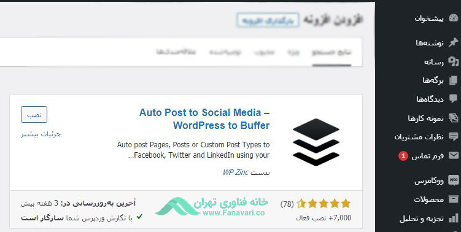This screenshot has width=461, height=232.
Task: Click the نوشته‌ها pushpin icon
Action: pyautogui.click(x=454, y=42)
